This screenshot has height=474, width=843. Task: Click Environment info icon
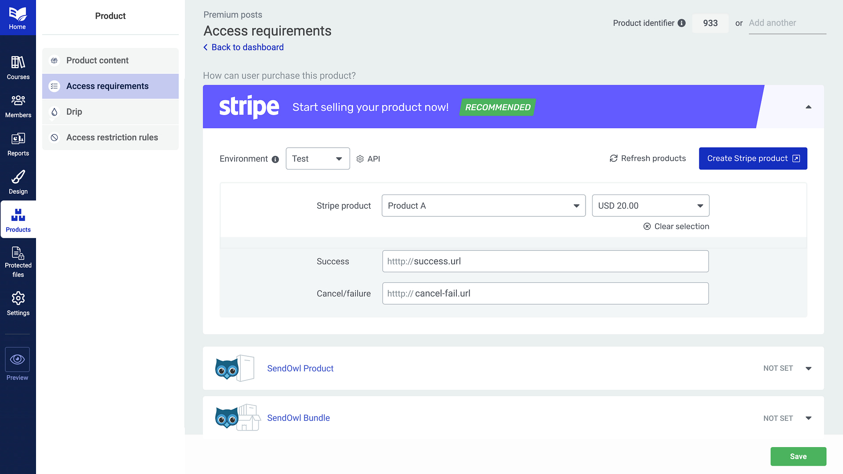click(275, 159)
